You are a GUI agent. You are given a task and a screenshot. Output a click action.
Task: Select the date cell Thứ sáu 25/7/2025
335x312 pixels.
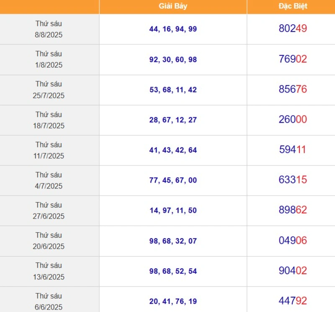[x=49, y=90]
